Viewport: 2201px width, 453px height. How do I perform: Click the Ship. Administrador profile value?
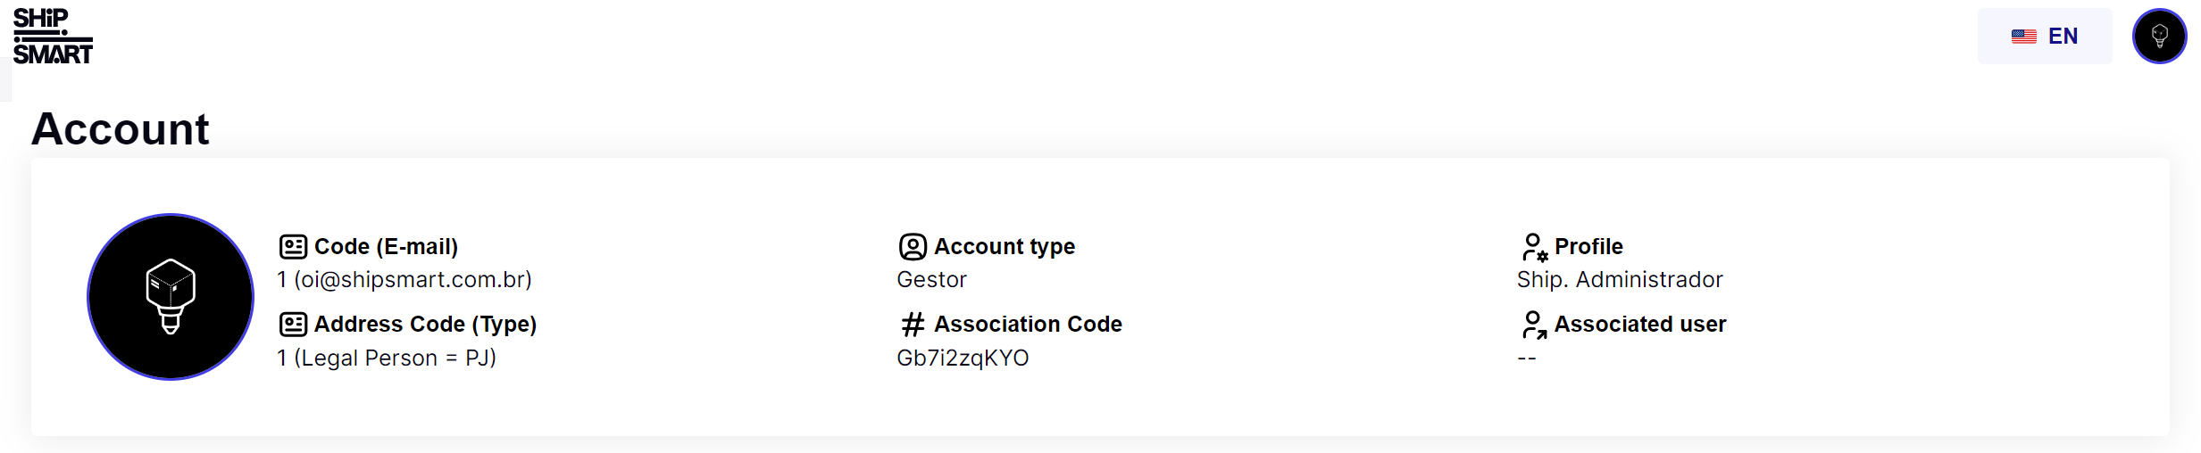(1620, 280)
